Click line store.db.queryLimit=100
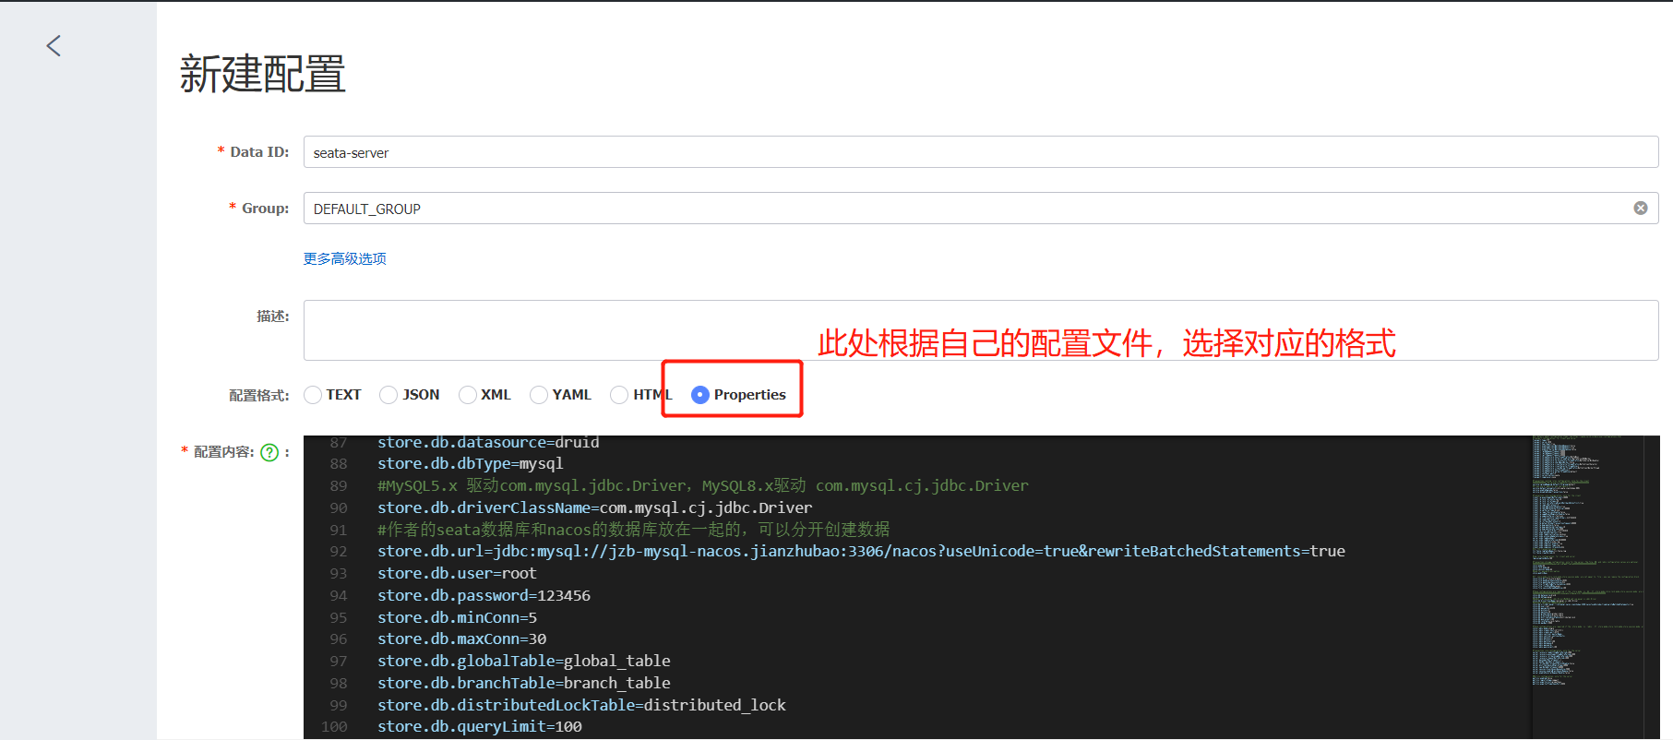The image size is (1673, 740). pos(479,727)
